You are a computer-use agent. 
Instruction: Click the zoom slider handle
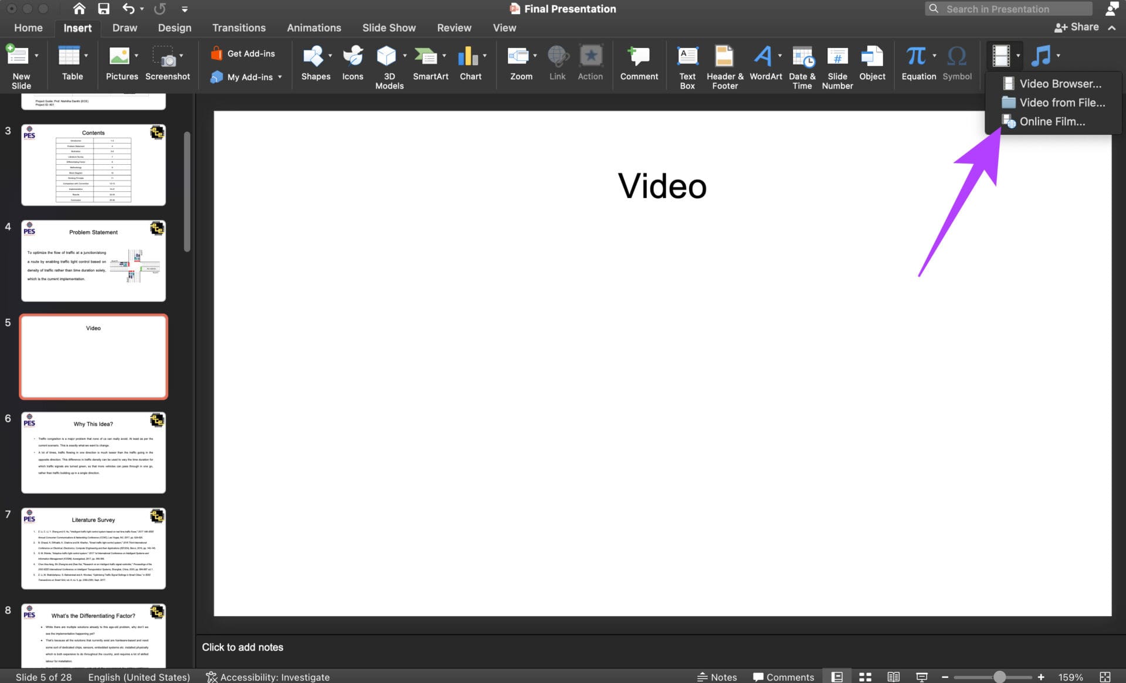(999, 677)
